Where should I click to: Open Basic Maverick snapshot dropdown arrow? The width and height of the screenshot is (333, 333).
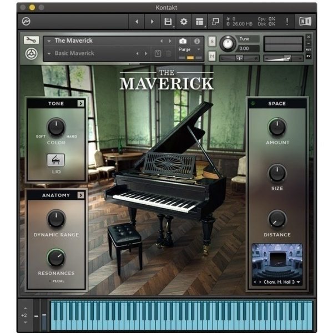(x=49, y=53)
